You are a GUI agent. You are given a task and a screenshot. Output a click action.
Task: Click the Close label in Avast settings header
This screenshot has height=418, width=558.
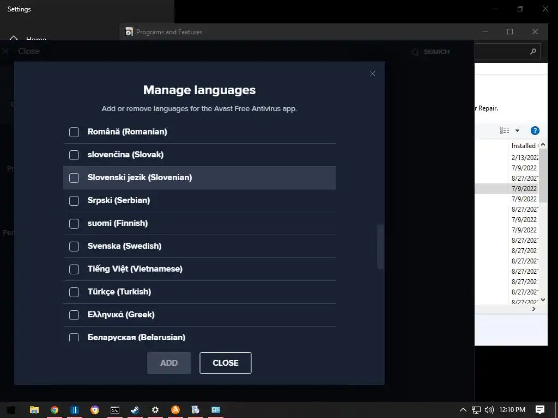(x=29, y=51)
